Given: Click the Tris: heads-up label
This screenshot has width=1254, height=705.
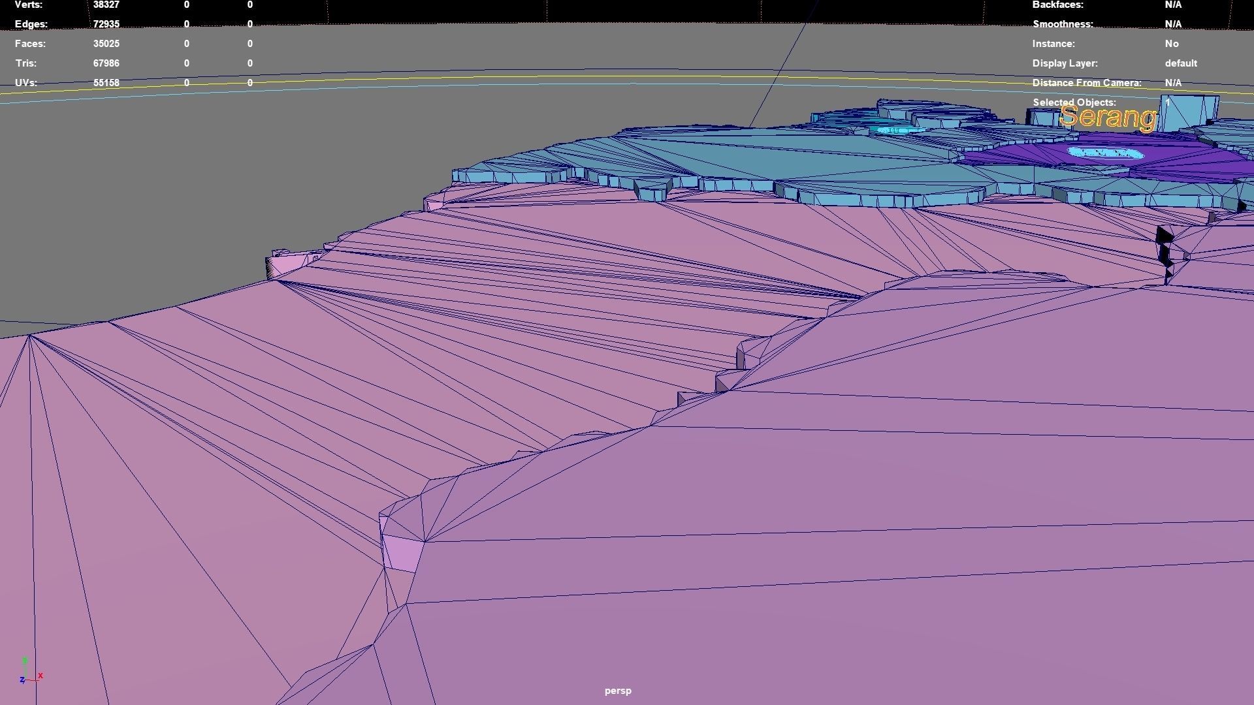Looking at the screenshot, I should coord(26,63).
